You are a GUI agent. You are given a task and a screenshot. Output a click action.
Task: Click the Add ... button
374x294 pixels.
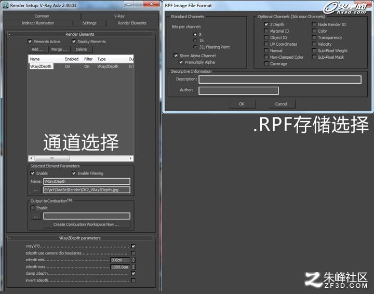pos(37,49)
